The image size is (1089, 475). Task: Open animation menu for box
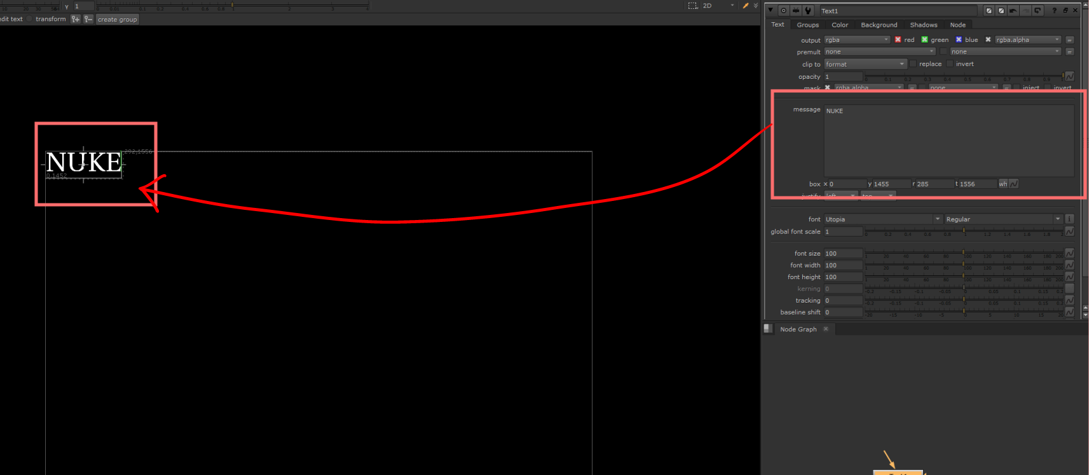[1014, 184]
